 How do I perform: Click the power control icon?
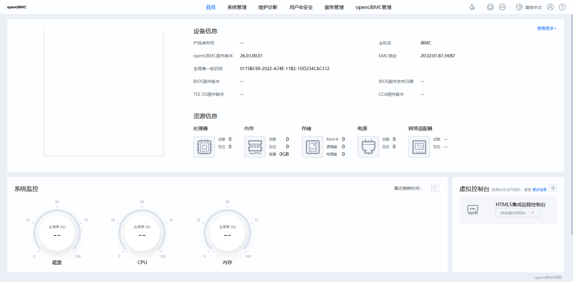(491, 7)
